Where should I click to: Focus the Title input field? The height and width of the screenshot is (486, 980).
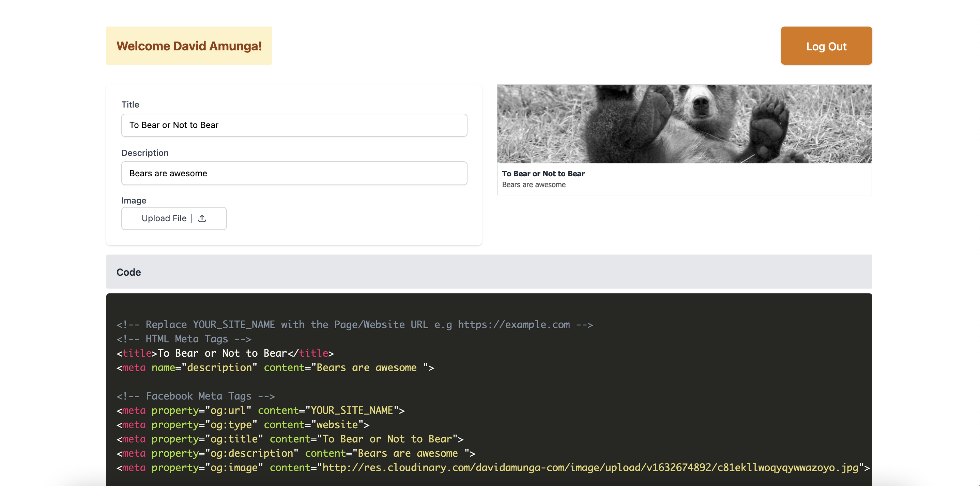[294, 125]
